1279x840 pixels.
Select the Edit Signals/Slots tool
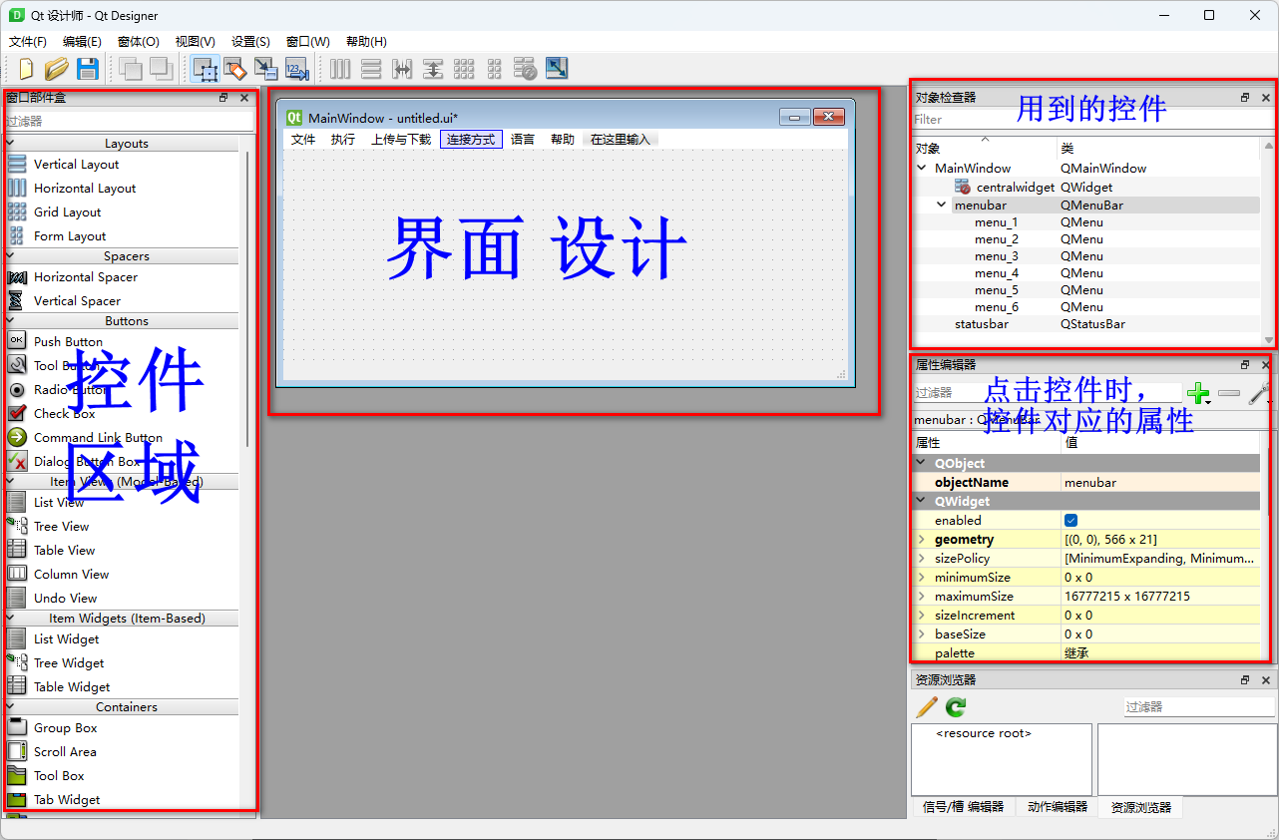(x=235, y=69)
